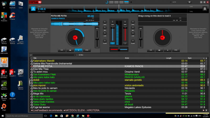Click the Length column header
Screen dimensions: 210x118
tap(169, 58)
